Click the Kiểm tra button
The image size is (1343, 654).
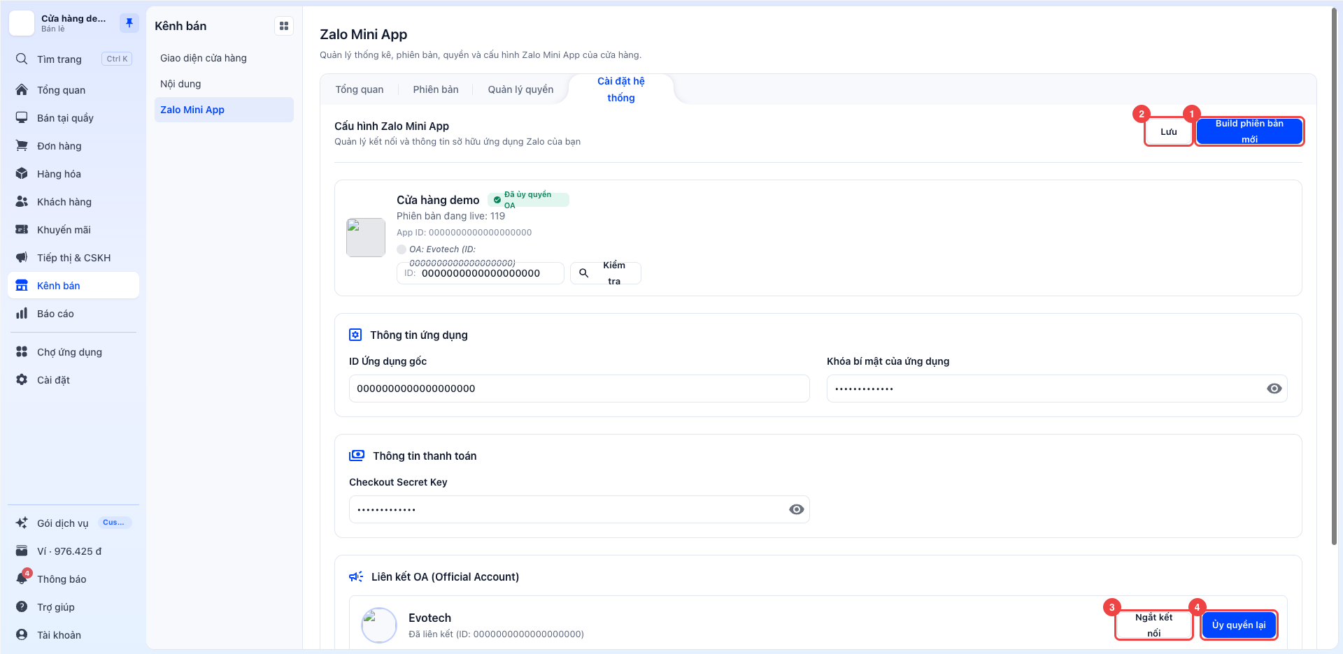pos(606,273)
